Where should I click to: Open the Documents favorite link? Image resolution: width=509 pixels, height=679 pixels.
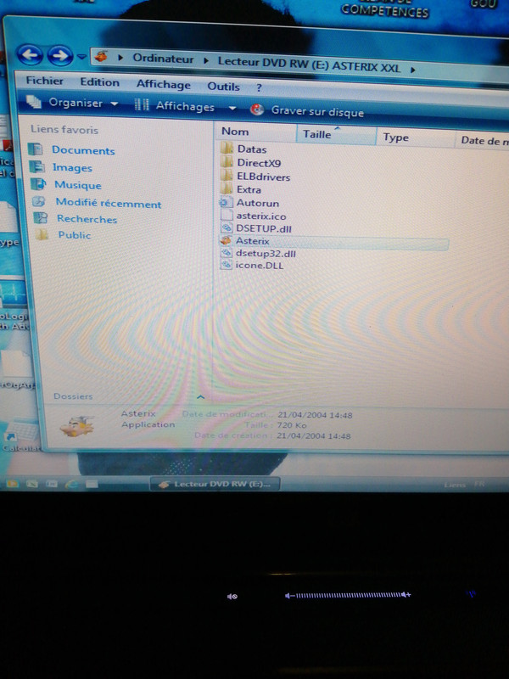point(83,150)
